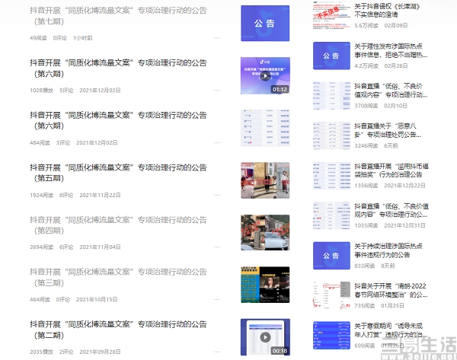Click the 2694阅读 count on the 第四期 post
Image resolution: width=457 pixels, height=360 pixels.
[x=41, y=247]
